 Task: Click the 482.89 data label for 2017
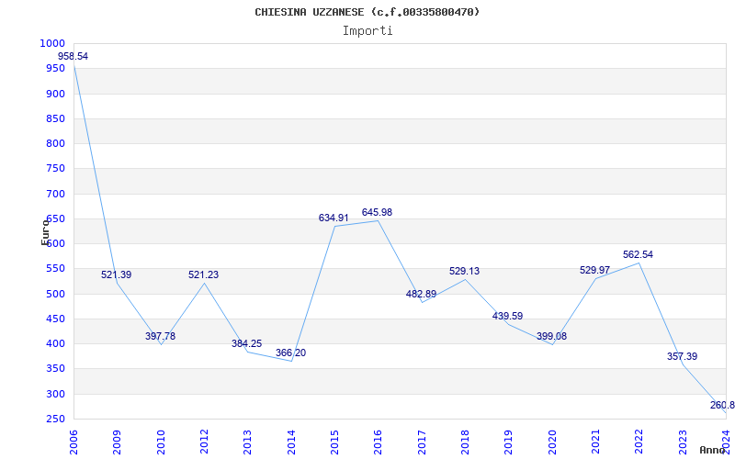(421, 294)
